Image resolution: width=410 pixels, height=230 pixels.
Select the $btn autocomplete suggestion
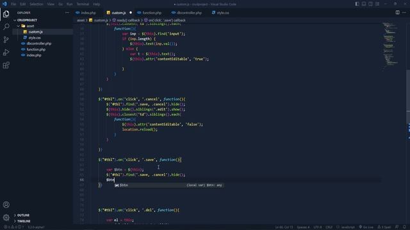tap(169, 185)
